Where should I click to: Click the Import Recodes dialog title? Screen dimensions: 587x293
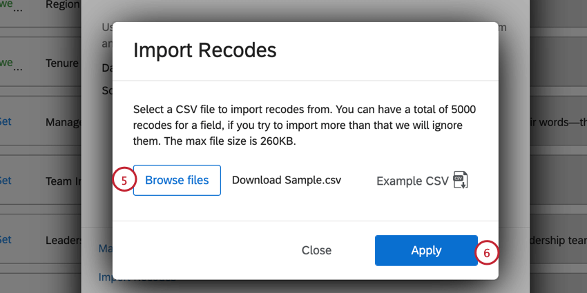204,50
